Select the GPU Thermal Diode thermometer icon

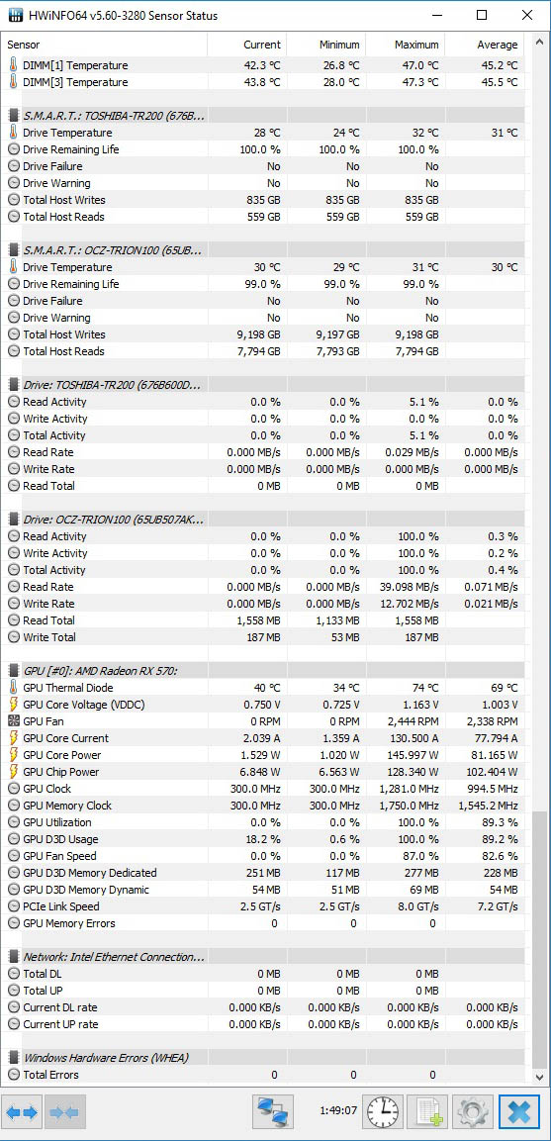tap(13, 688)
